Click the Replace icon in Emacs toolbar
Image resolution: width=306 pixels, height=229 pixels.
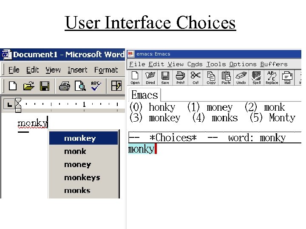[x=272, y=78]
